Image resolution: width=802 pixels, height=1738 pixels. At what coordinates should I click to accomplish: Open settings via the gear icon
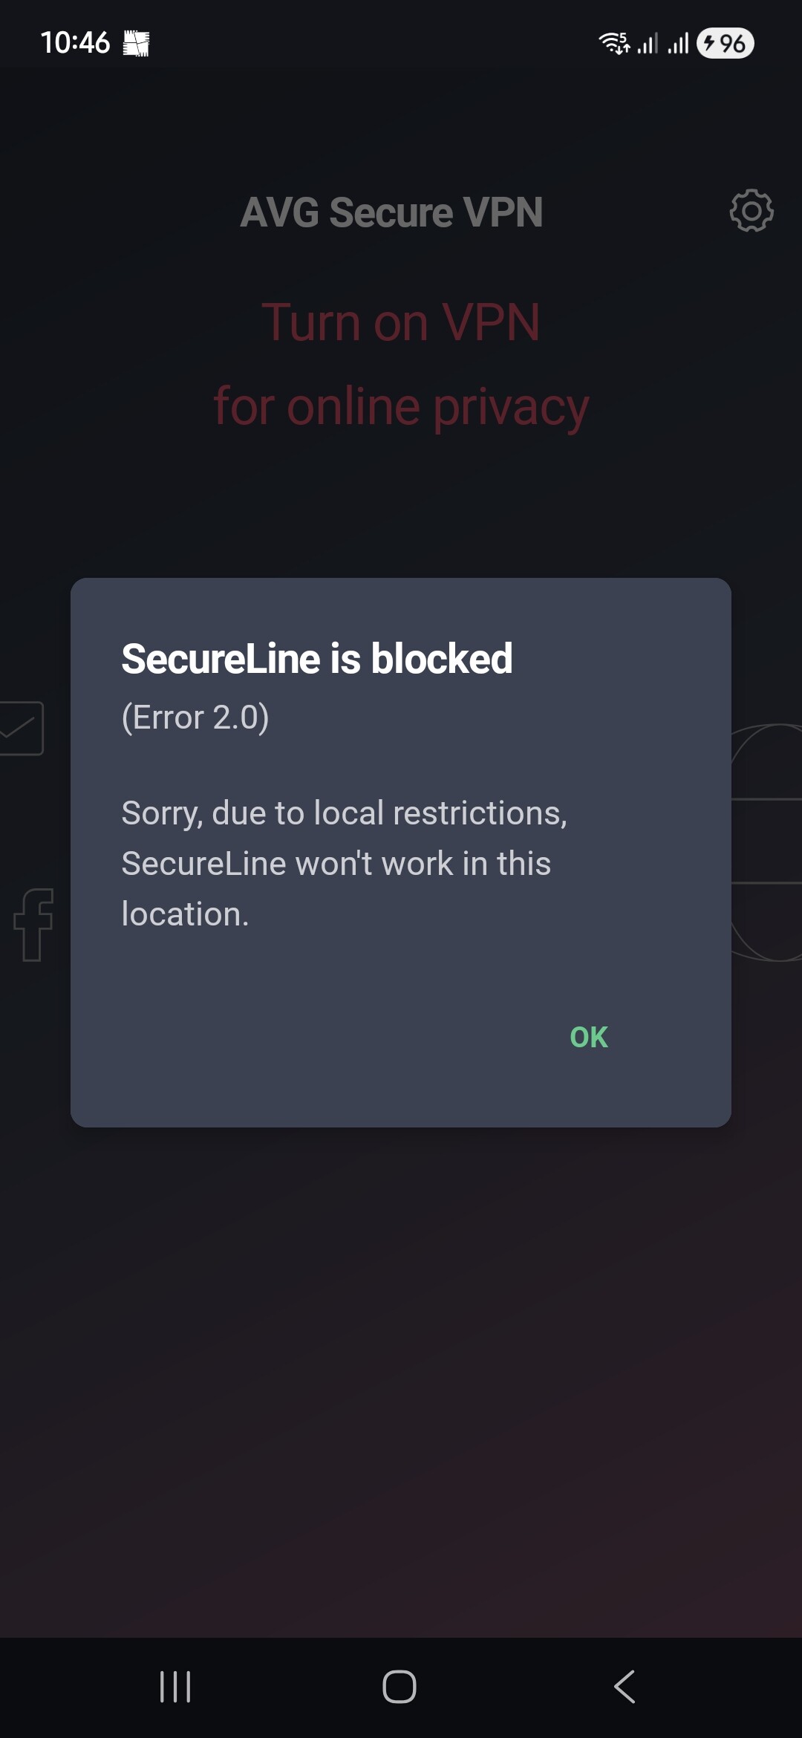(x=751, y=211)
